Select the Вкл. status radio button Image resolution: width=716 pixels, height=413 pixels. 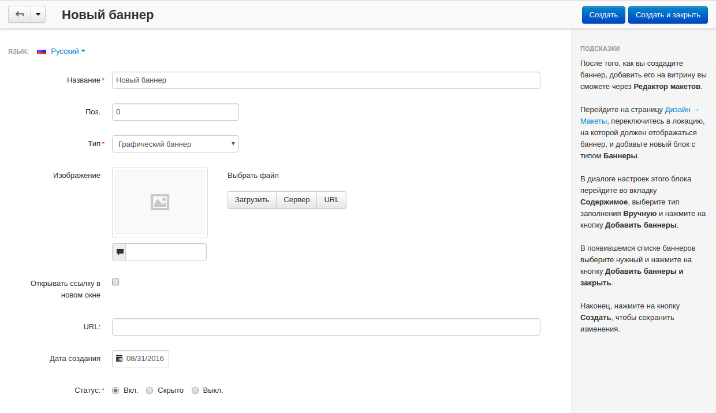(115, 390)
